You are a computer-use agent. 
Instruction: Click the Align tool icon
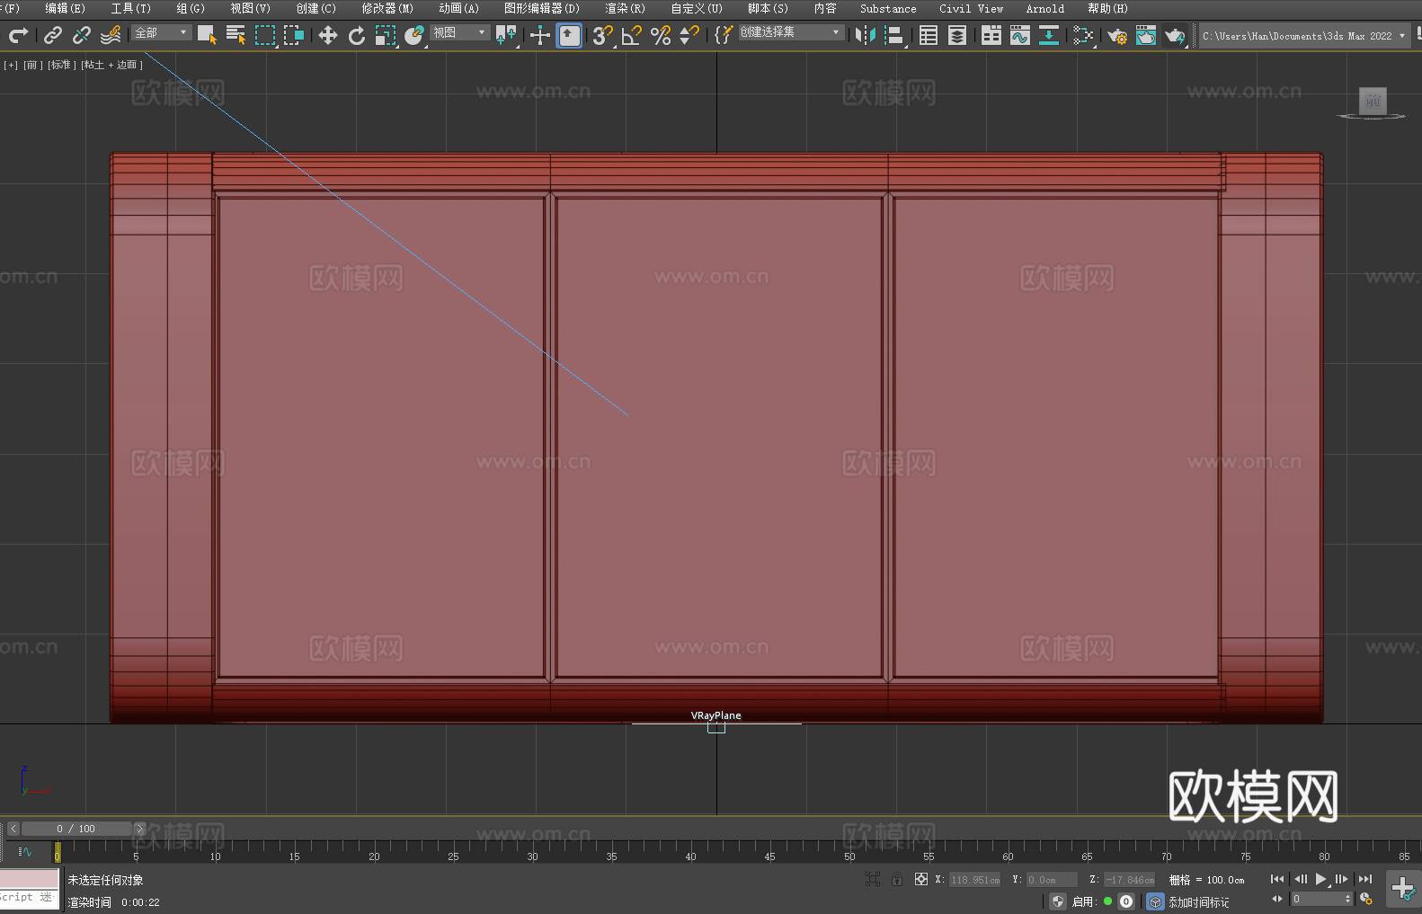894,35
